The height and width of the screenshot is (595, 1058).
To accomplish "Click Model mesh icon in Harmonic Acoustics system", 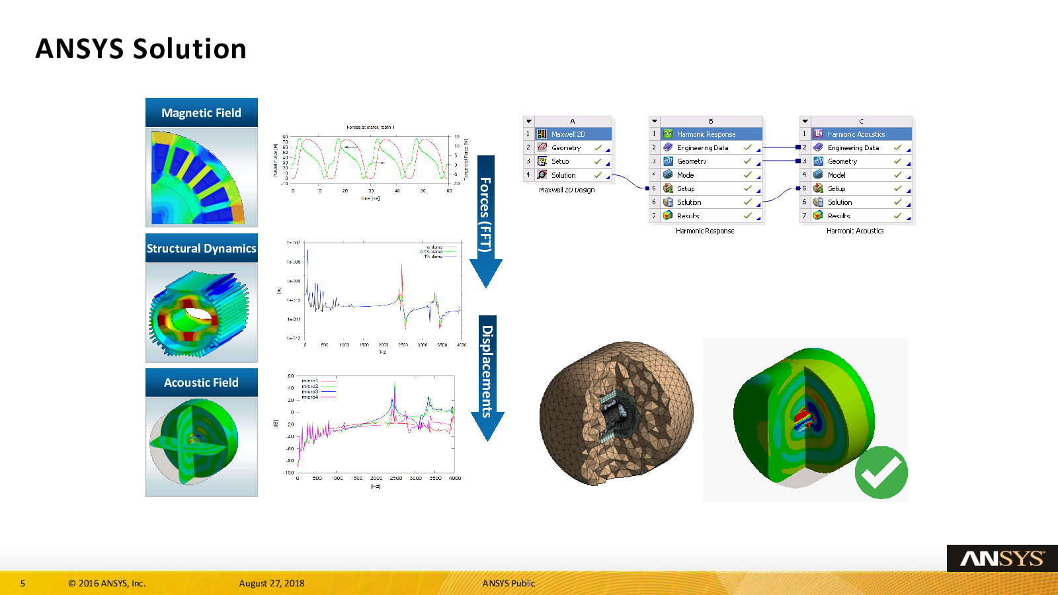I will coord(819,175).
